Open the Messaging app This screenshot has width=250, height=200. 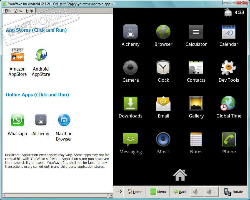[131, 139]
